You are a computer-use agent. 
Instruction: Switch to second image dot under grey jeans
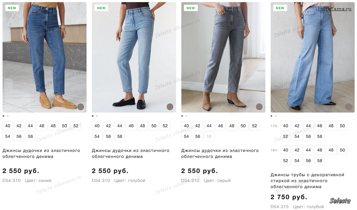[187, 116]
